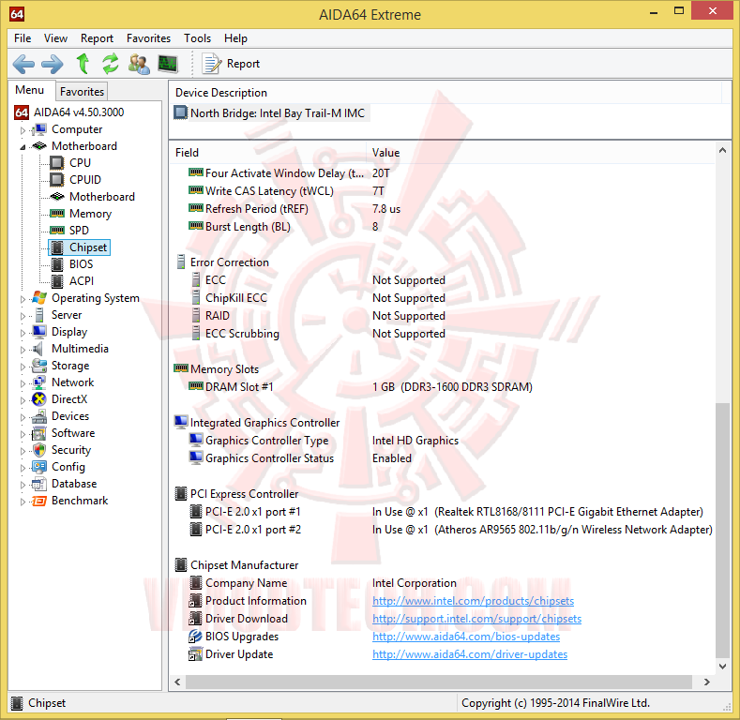Expand the Computer tree node
Viewport: 740px width, 720px height.
point(23,129)
